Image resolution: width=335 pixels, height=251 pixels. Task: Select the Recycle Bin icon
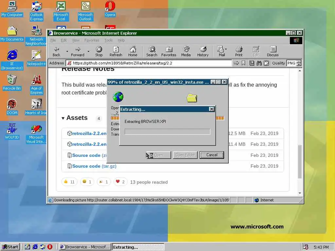click(12, 83)
